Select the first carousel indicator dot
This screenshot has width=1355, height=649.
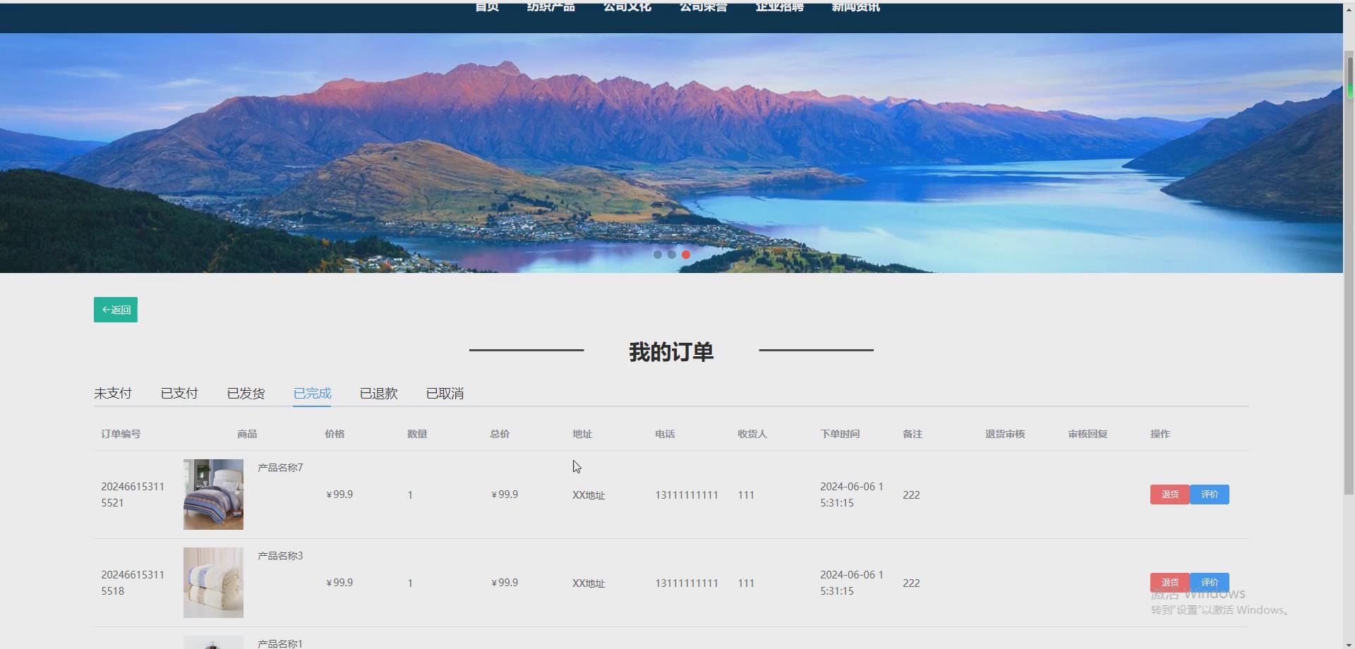coord(658,255)
